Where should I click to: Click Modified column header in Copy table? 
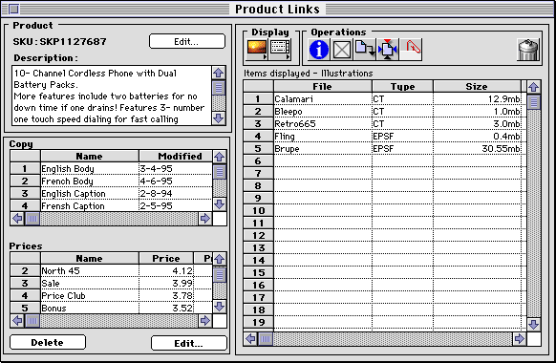coord(176,157)
